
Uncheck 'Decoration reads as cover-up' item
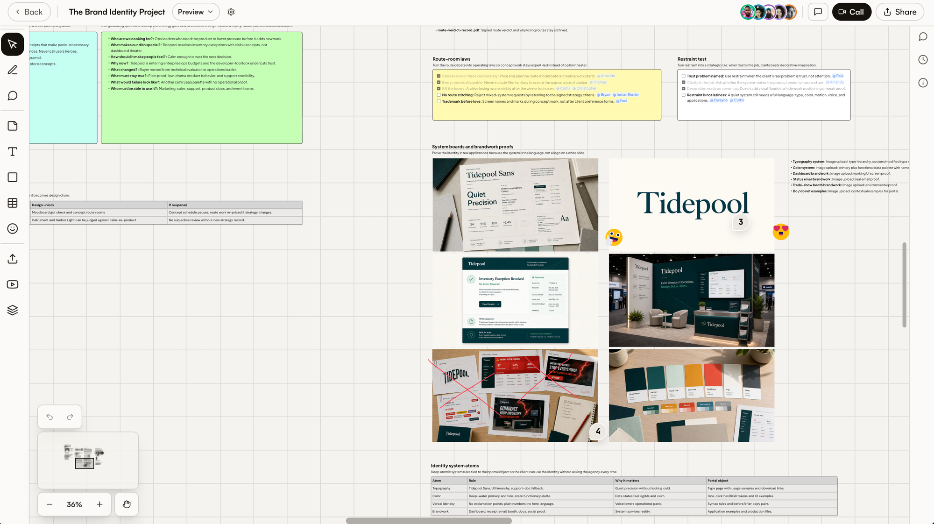click(684, 88)
